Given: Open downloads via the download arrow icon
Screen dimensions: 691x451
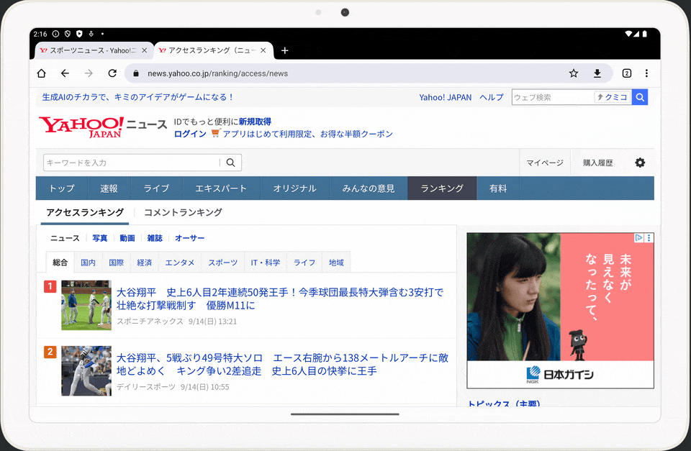Looking at the screenshot, I should click(x=597, y=73).
